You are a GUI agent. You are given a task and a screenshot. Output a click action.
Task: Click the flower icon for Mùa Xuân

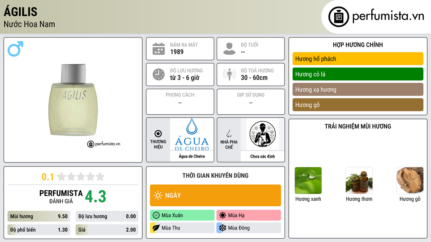pos(156,216)
